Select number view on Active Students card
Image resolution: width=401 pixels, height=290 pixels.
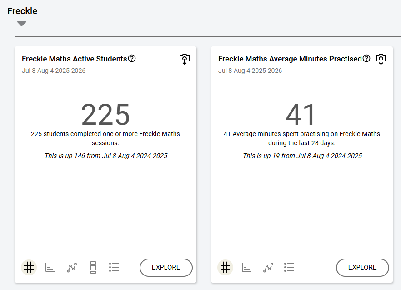(x=29, y=267)
